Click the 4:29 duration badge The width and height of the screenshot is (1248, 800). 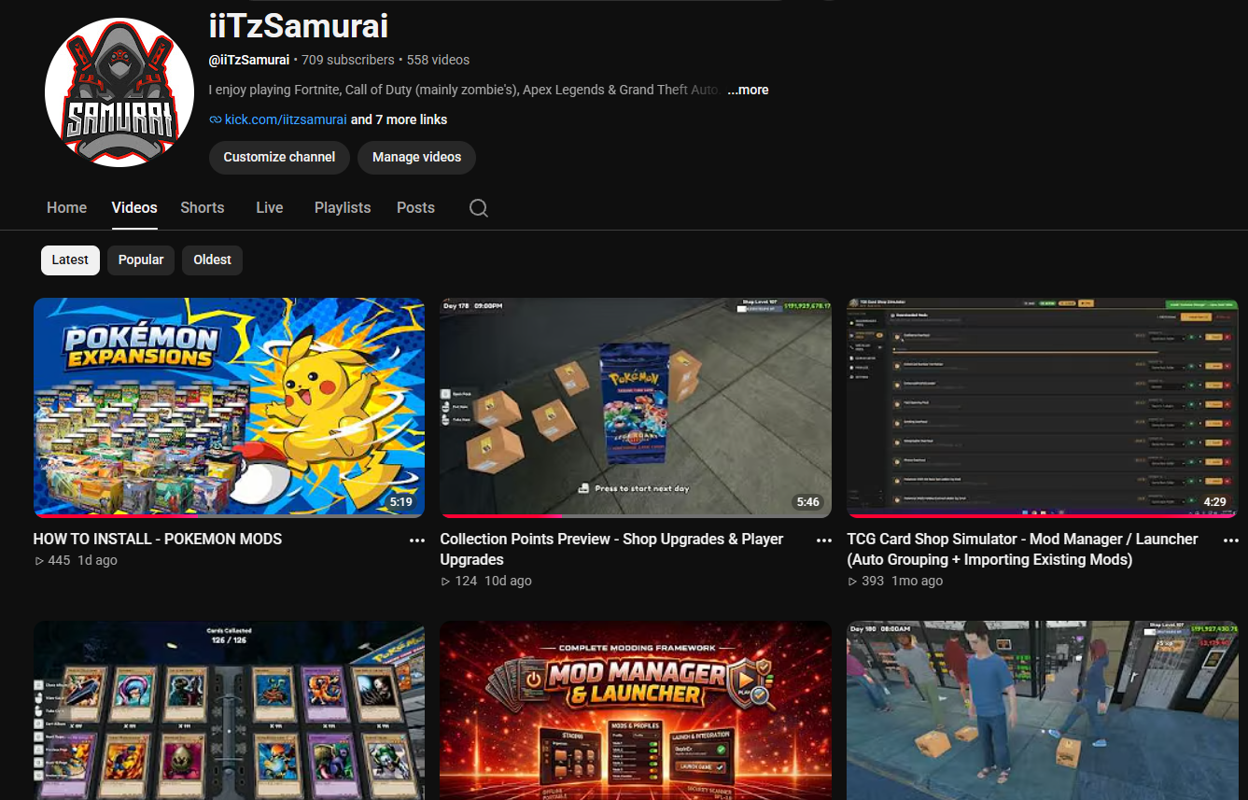1215,502
